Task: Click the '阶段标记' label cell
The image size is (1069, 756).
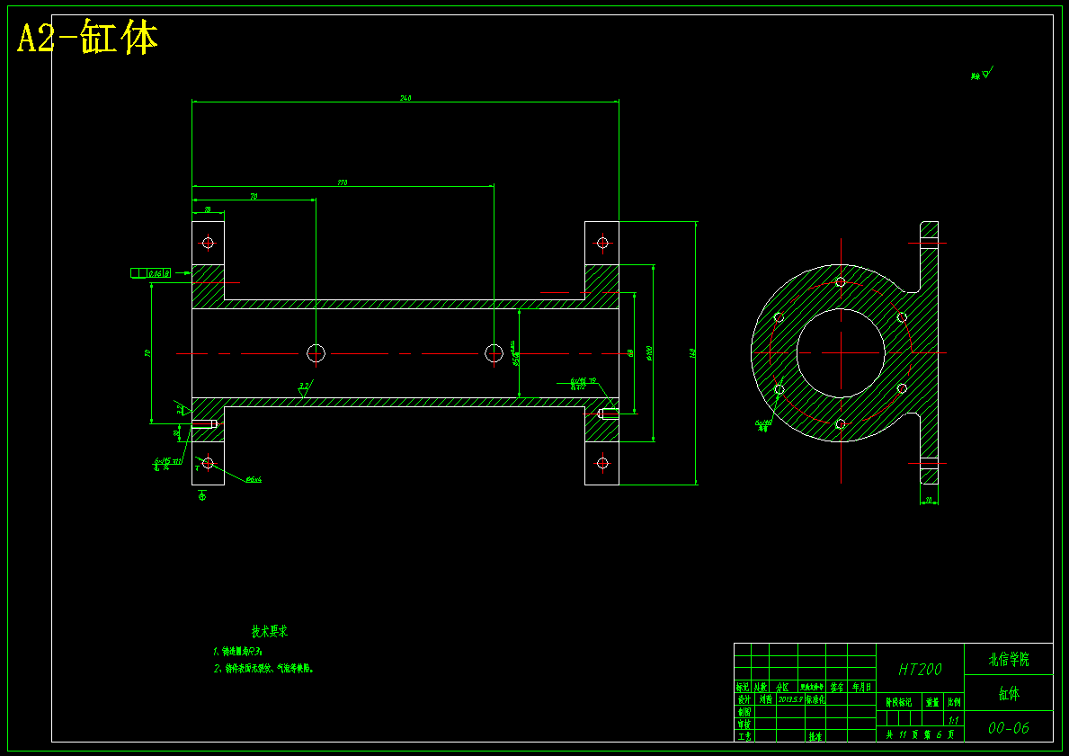Action: coord(898,702)
